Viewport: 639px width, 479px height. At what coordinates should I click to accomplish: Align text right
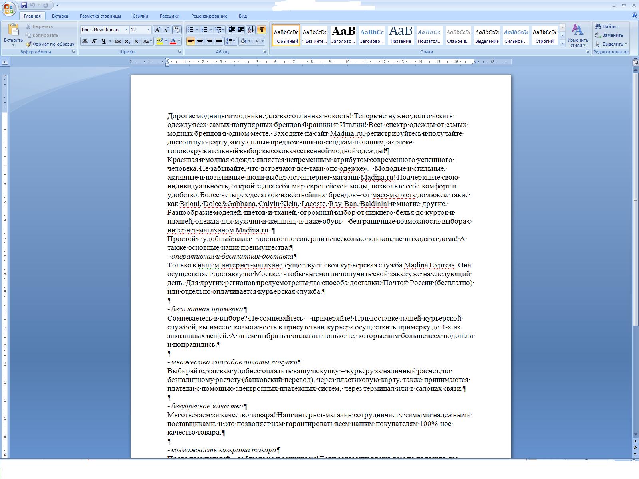[209, 41]
